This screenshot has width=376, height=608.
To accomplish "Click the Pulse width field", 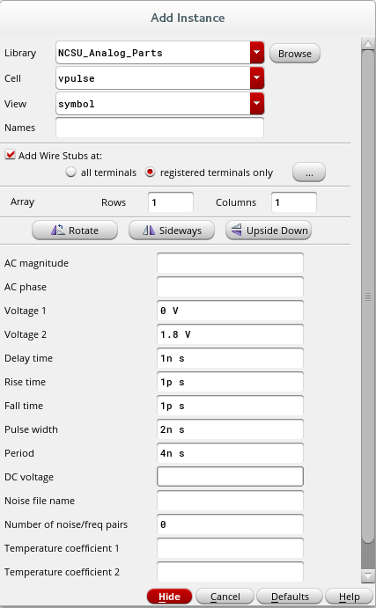I will tap(230, 429).
